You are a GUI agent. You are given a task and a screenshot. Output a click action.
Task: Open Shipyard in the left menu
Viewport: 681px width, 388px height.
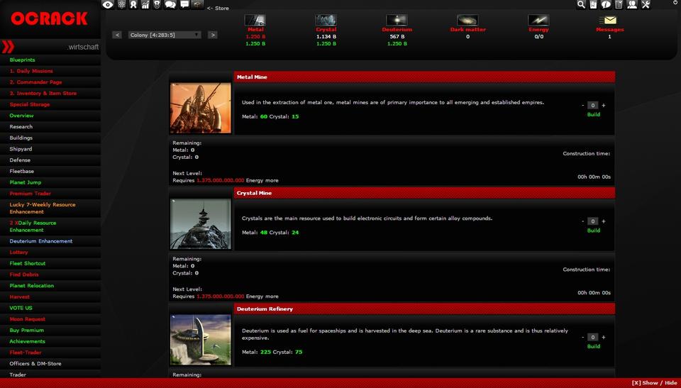21,149
